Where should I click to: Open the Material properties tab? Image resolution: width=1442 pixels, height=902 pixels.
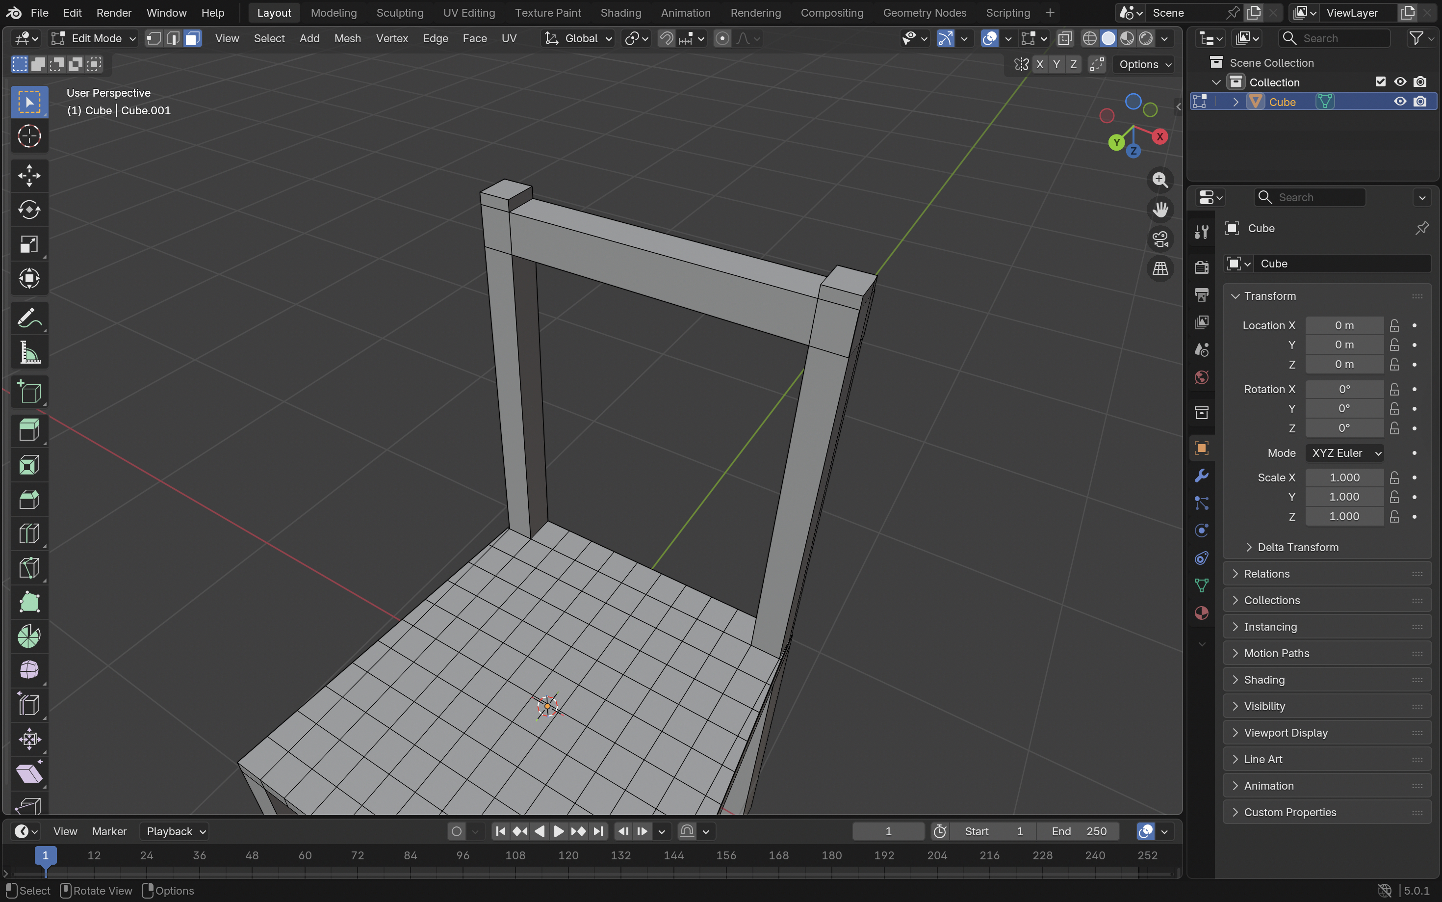[x=1201, y=613]
